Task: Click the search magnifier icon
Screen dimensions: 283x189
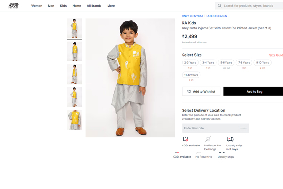Action: 219,6
